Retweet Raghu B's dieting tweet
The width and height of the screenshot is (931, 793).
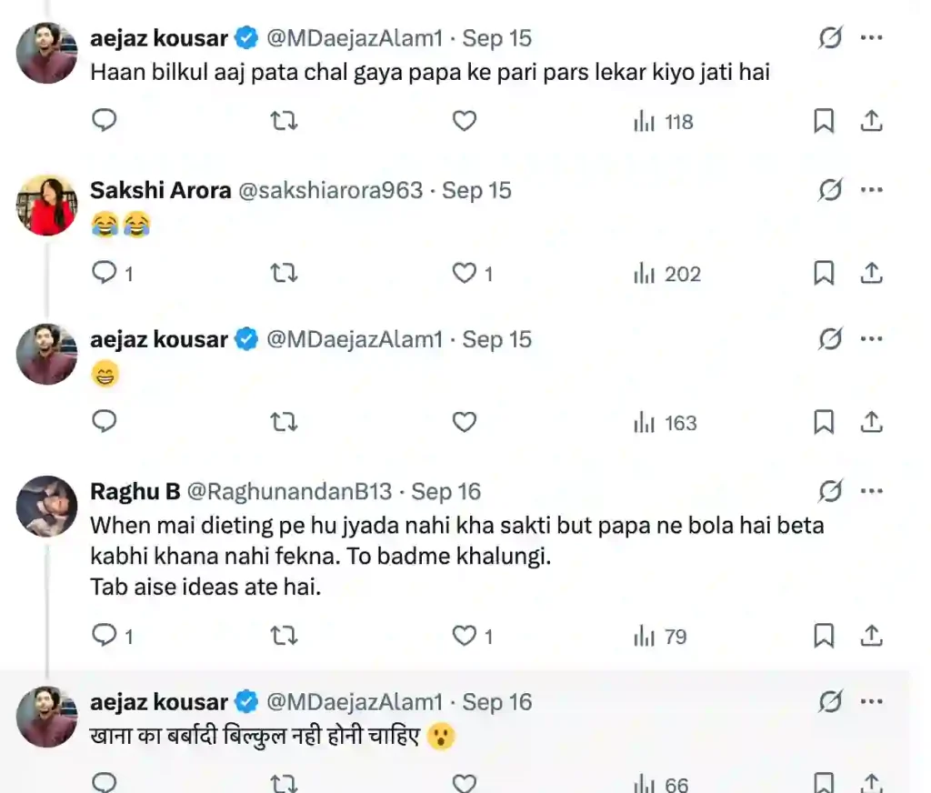click(285, 636)
